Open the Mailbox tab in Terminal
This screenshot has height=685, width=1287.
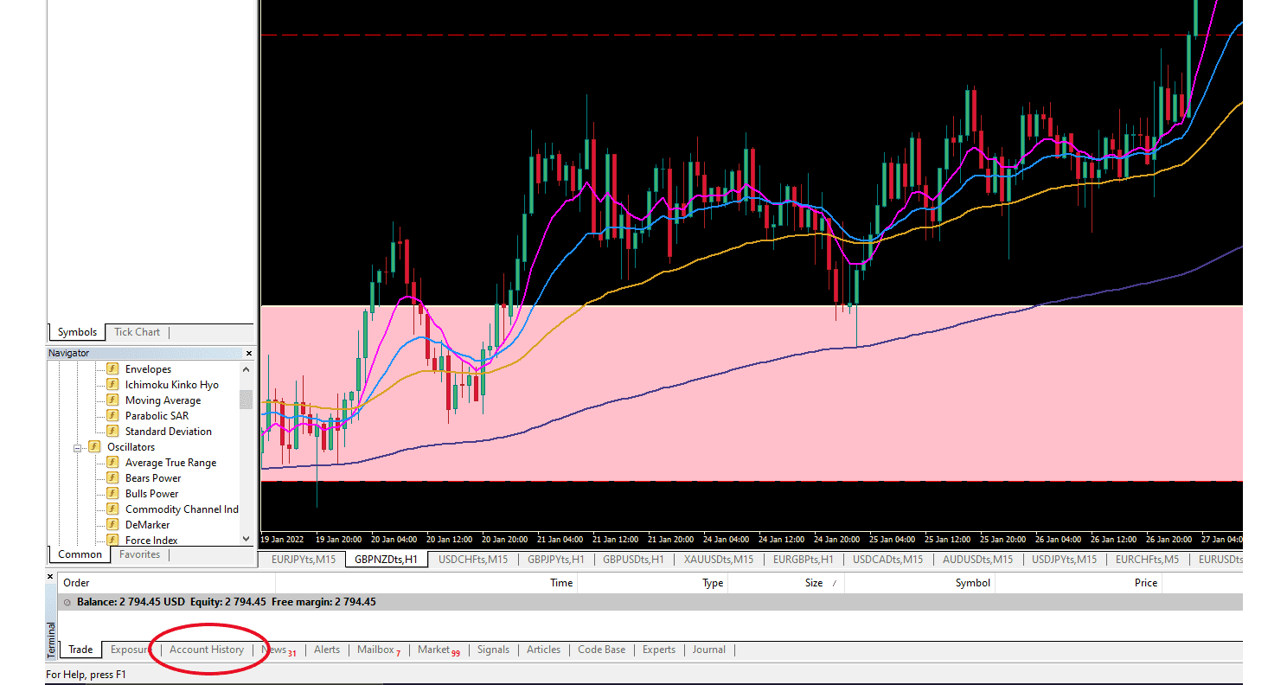coord(375,650)
